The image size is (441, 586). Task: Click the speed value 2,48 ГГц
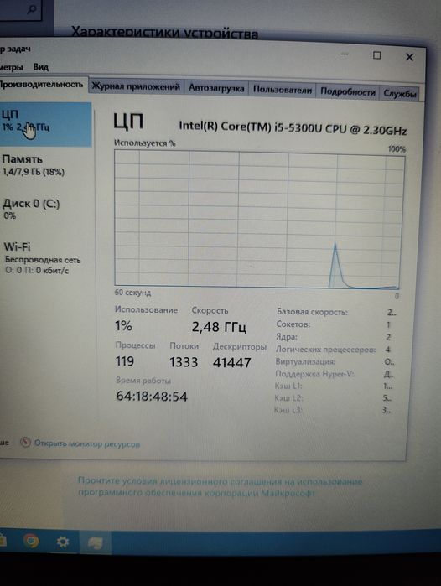(x=219, y=327)
